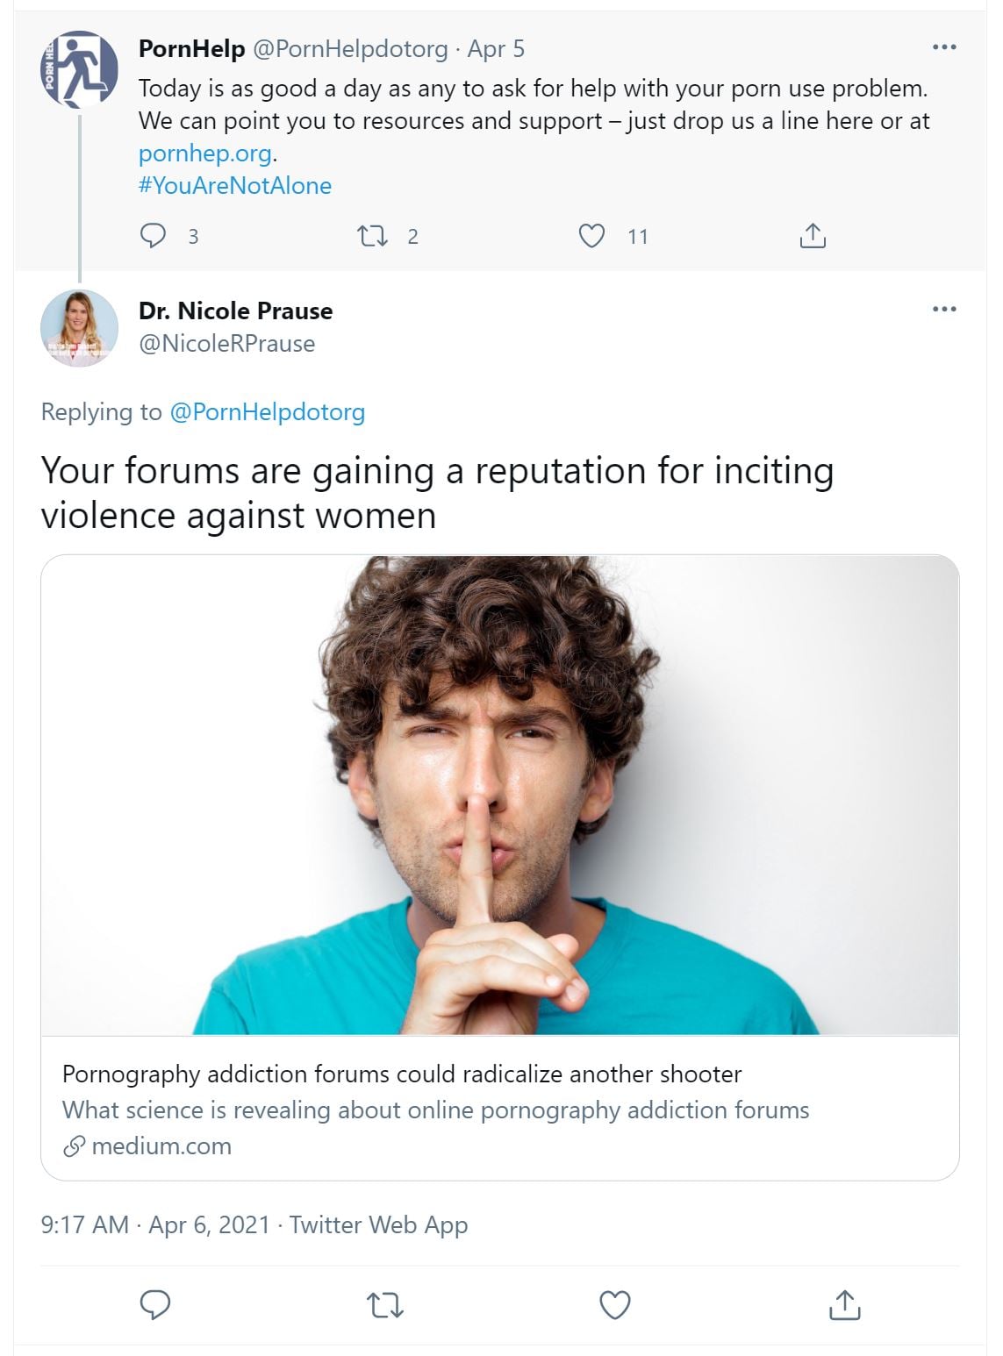Share the PornHelp tweet
This screenshot has width=1003, height=1356.
813,236
